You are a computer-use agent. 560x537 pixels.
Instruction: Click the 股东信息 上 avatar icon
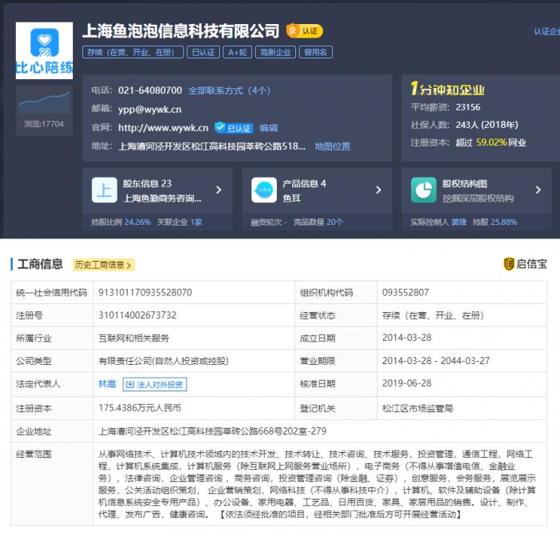[104, 190]
